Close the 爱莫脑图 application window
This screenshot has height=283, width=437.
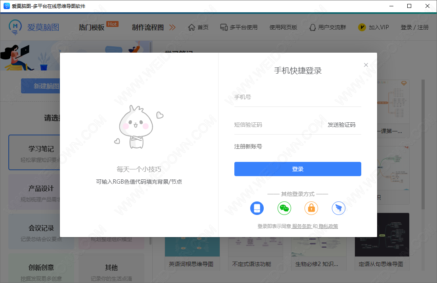coord(427,6)
